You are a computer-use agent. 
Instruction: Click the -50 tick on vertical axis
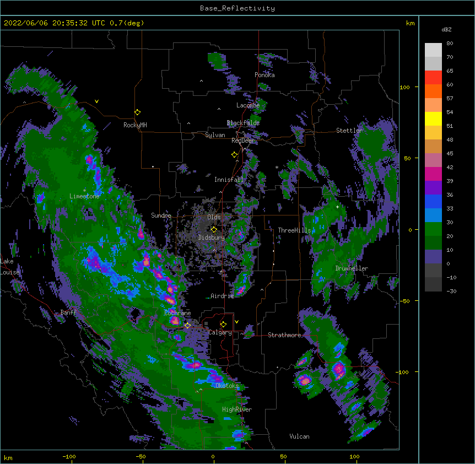coord(404,301)
